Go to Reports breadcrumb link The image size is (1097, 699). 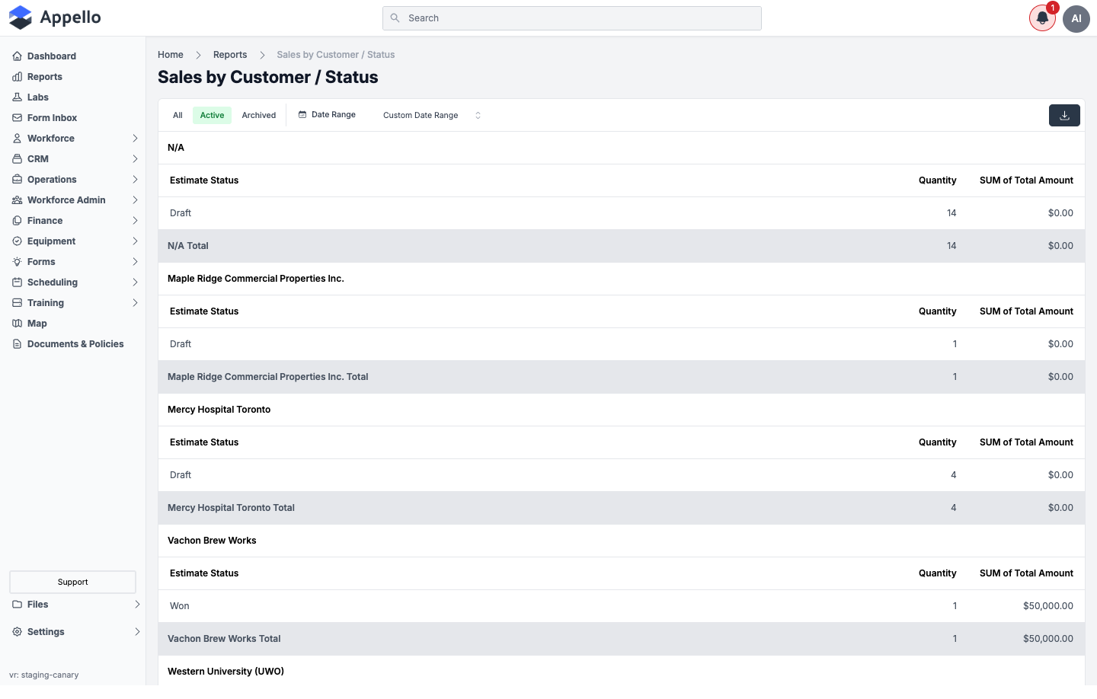pos(230,55)
